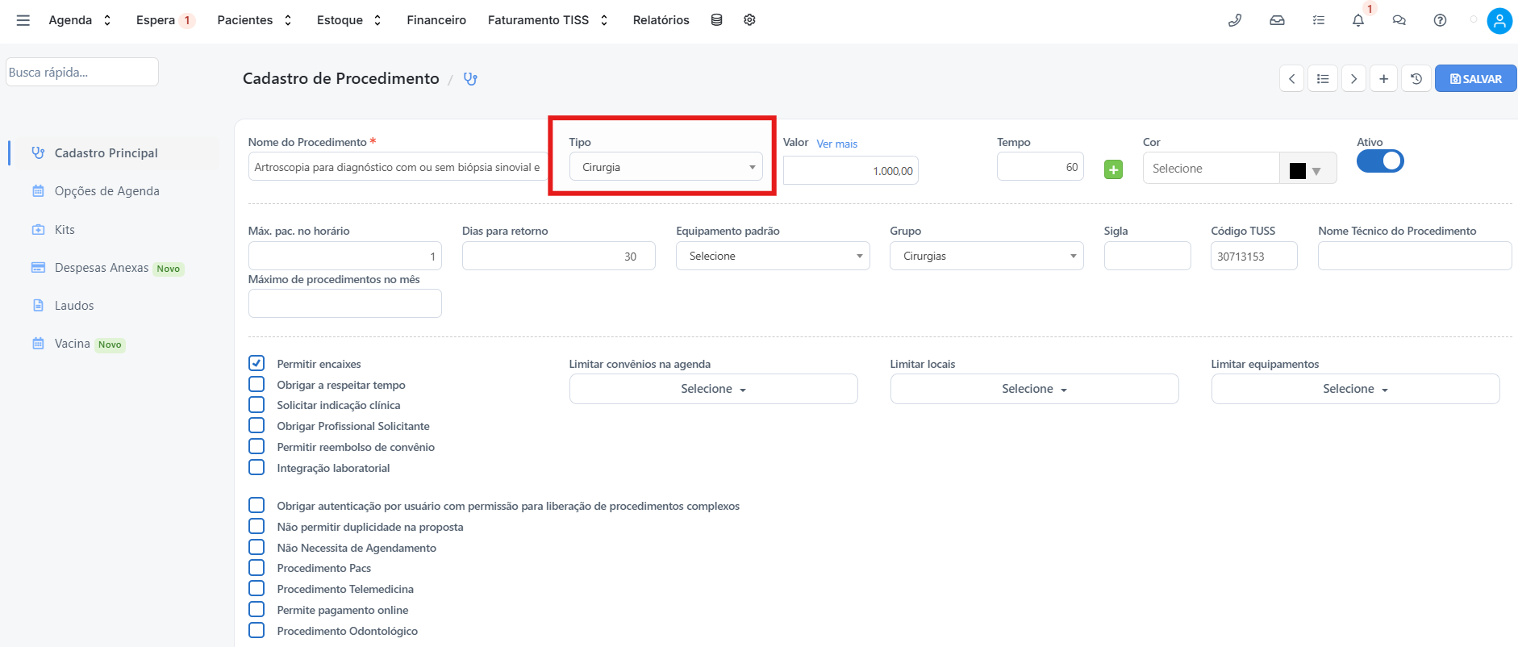Go to the next procedure record
The image size is (1518, 647).
coord(1353,79)
